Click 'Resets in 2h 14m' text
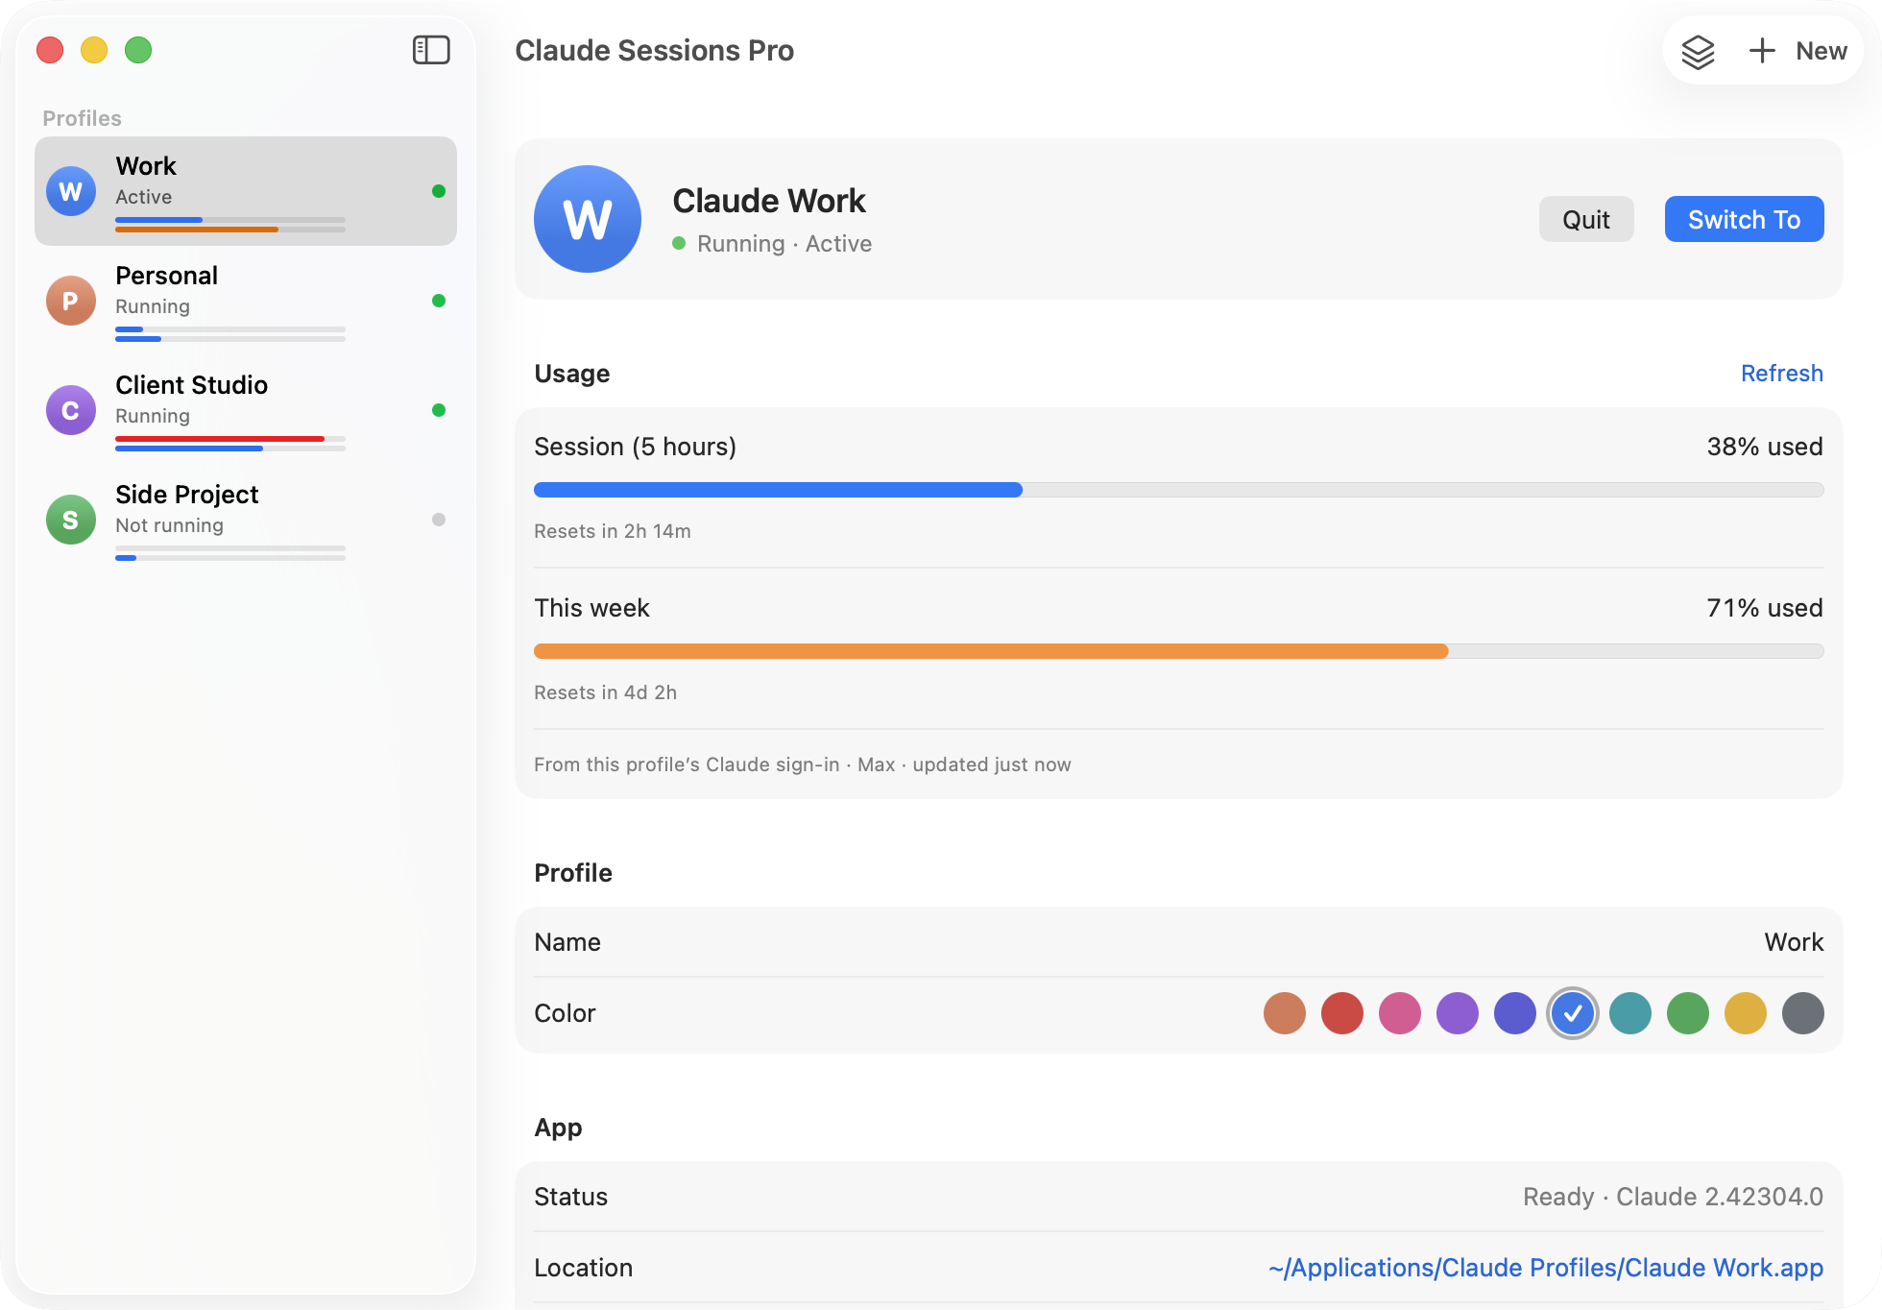The width and height of the screenshot is (1882, 1310). [613, 531]
